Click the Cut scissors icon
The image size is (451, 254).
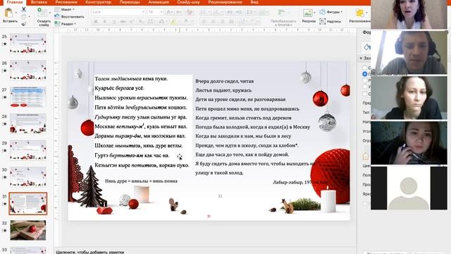point(24,10)
